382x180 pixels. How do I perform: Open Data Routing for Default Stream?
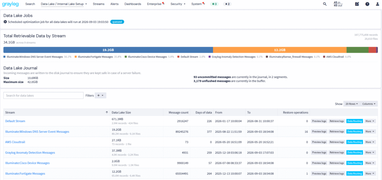tap(354, 121)
